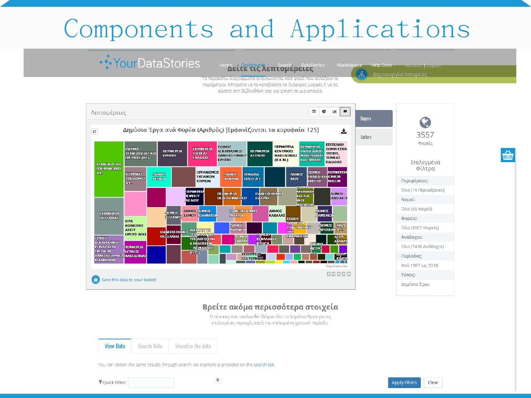Switch to bar chart view icon

pos(334,111)
